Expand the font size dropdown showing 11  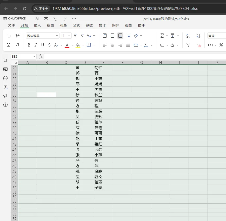click(x=69, y=36)
